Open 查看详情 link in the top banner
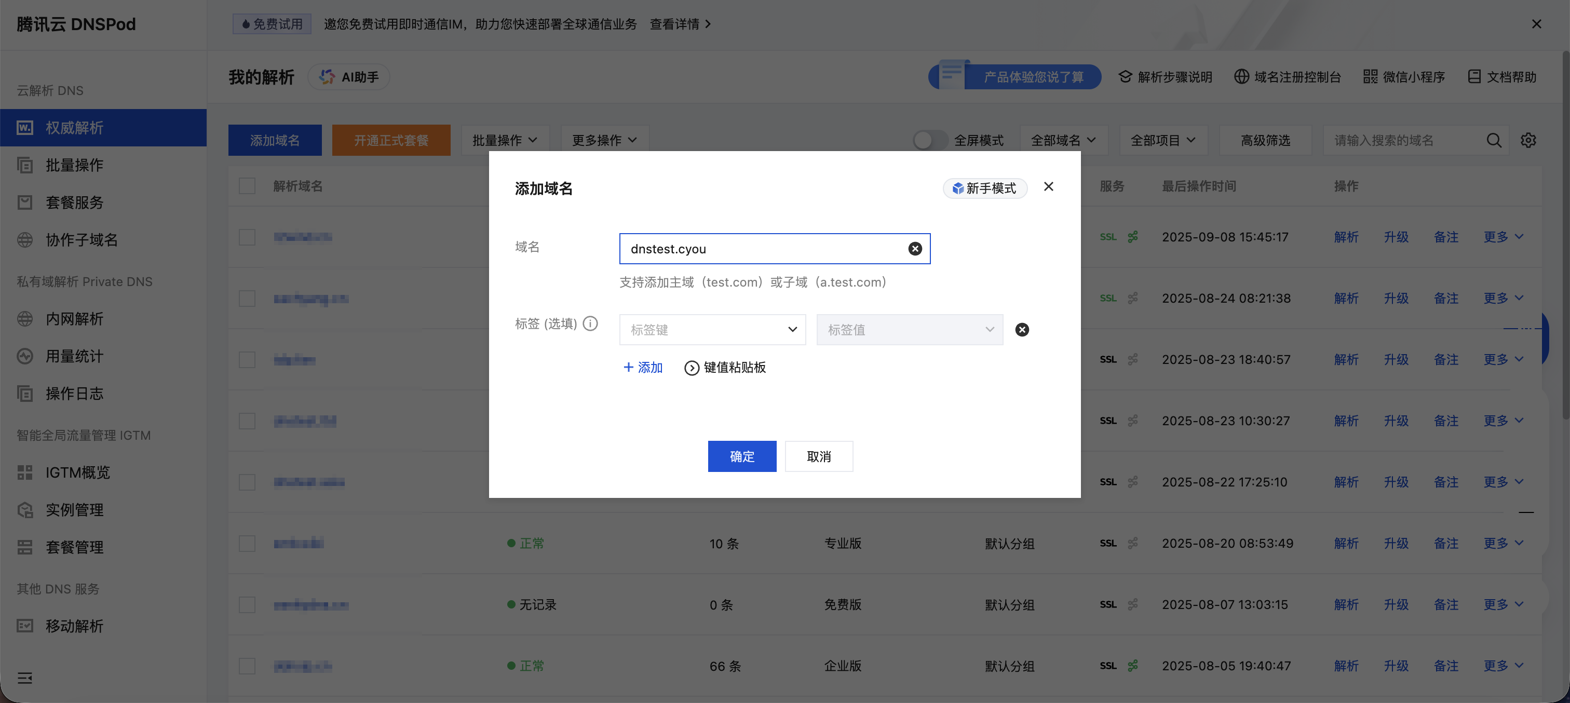The image size is (1570, 703). click(675, 24)
